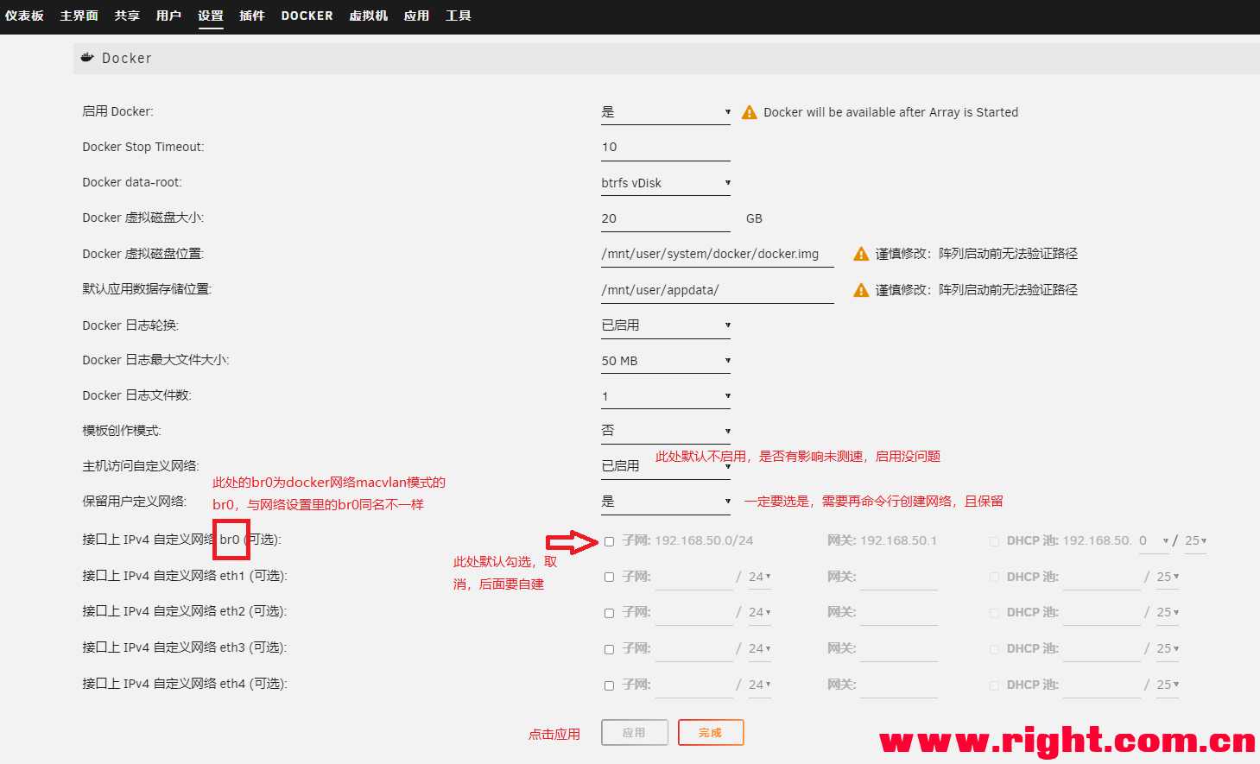The width and height of the screenshot is (1260, 764).
Task: Toggle the eth4 DHCP pool checkbox
Action: (994, 685)
